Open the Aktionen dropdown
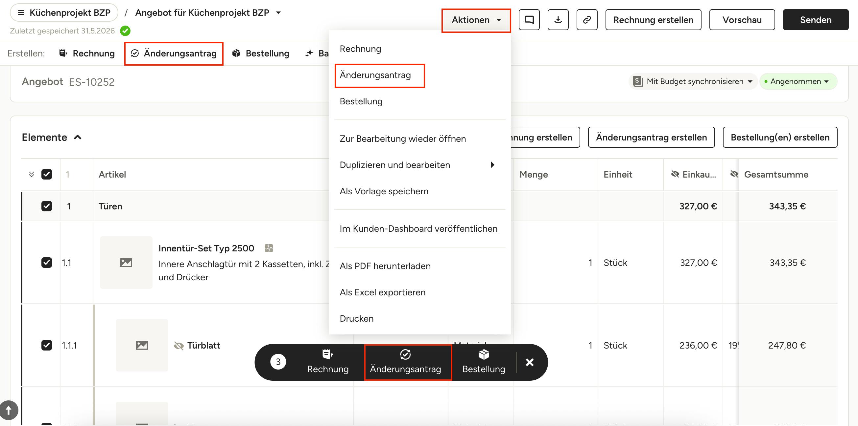This screenshot has height=426, width=858. point(476,20)
